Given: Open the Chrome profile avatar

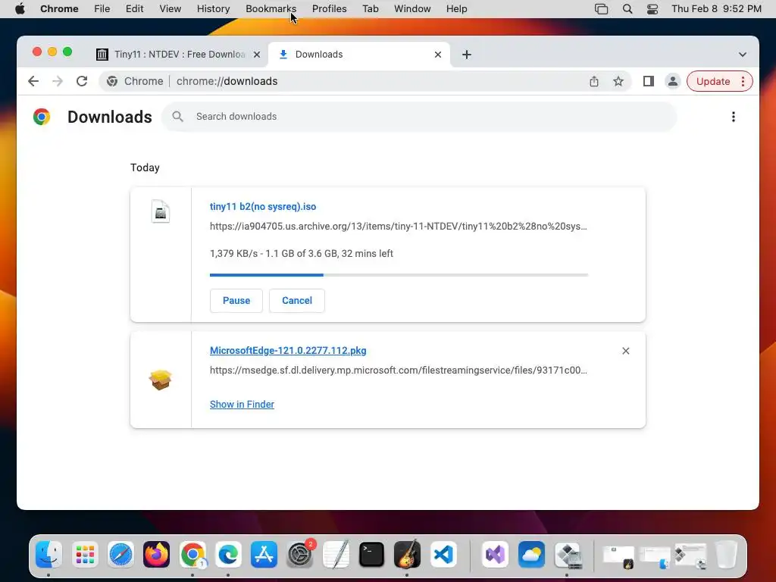Looking at the screenshot, I should [673, 81].
